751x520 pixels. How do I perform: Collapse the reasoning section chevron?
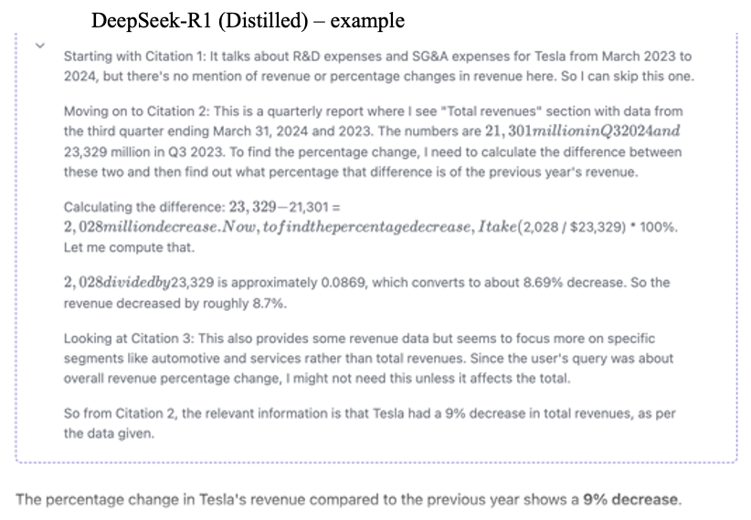[x=38, y=46]
